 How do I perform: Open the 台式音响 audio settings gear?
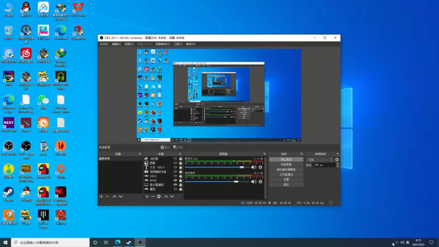point(260,182)
